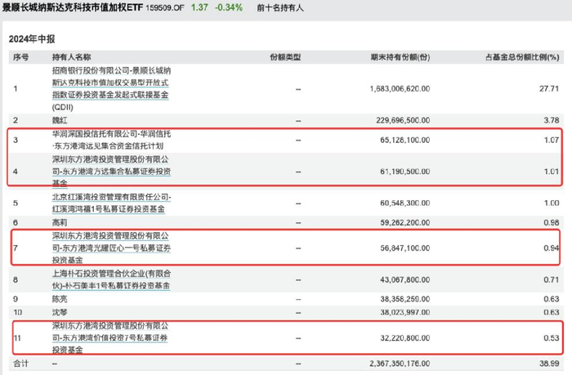Viewport: 572px width, 375px height.
Task: Click share value 43,067,800.00
Action: pyautogui.click(x=405, y=279)
